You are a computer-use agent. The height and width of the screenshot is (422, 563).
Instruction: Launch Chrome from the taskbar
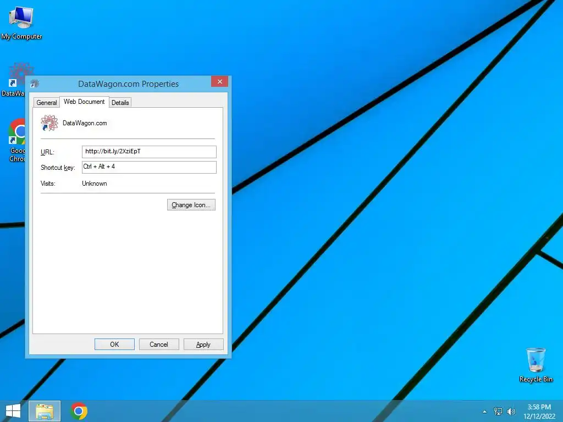[79, 411]
